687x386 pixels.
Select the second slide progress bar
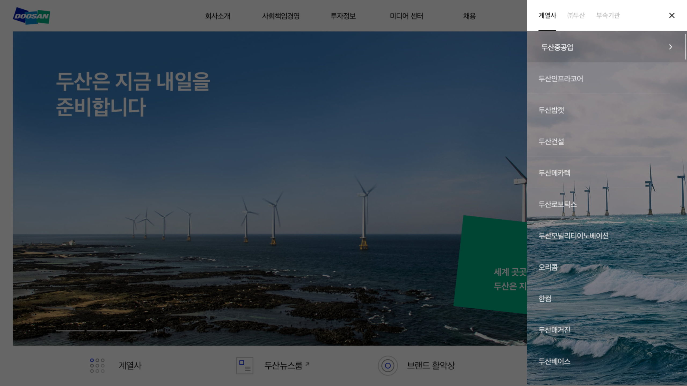[101, 331]
